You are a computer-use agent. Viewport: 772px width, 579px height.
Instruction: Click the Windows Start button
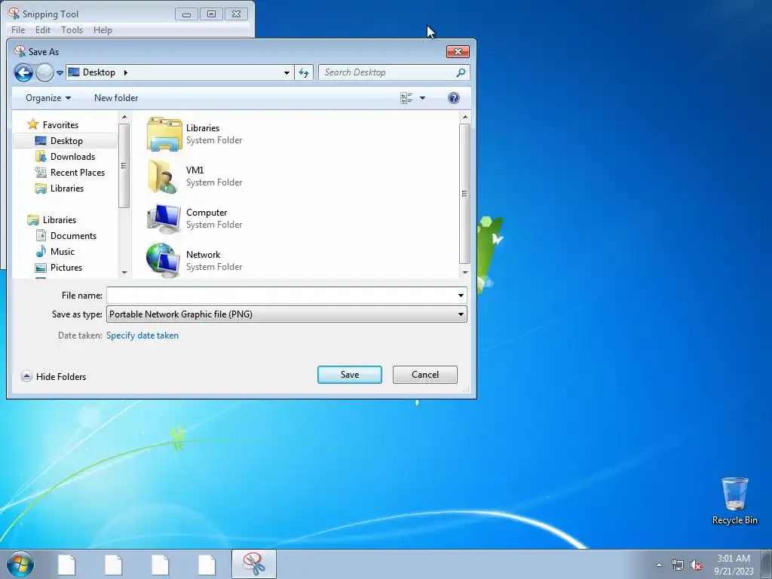(x=20, y=564)
